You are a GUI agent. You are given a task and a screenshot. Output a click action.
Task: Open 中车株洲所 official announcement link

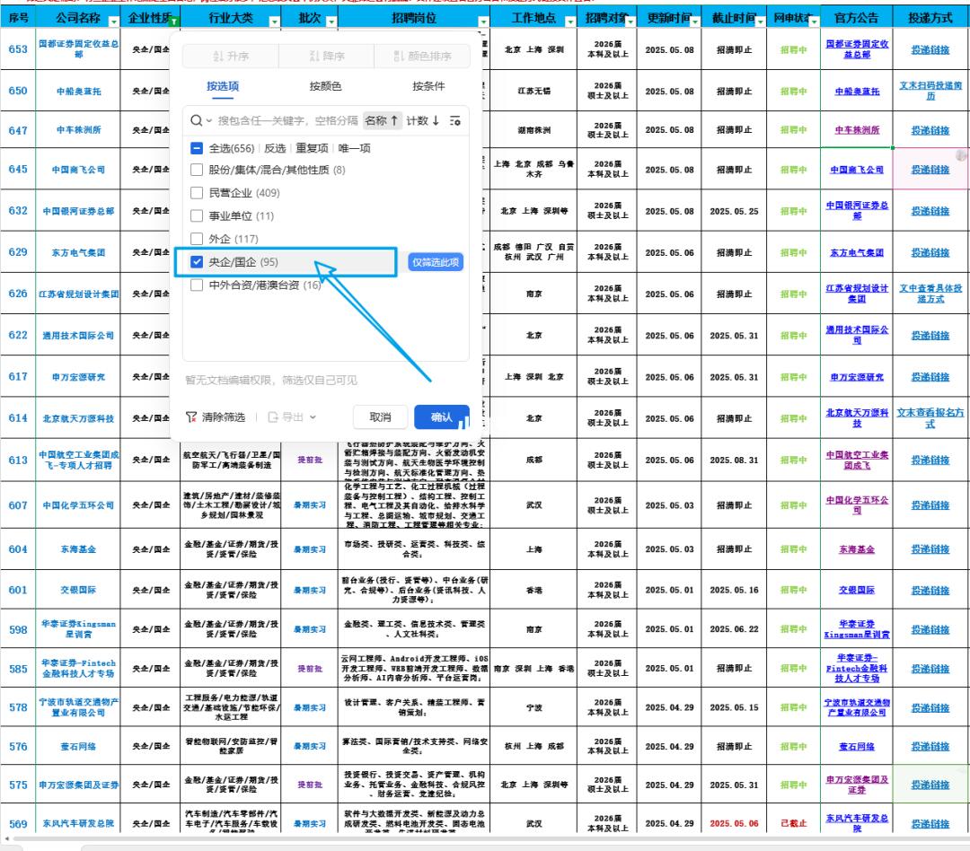point(857,130)
